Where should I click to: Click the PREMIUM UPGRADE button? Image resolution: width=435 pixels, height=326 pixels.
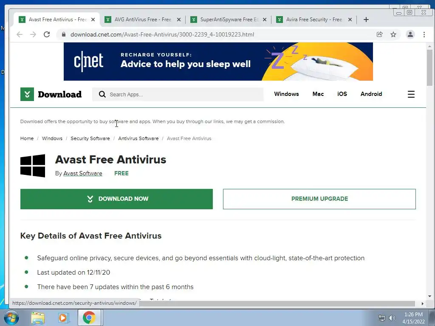(319, 199)
